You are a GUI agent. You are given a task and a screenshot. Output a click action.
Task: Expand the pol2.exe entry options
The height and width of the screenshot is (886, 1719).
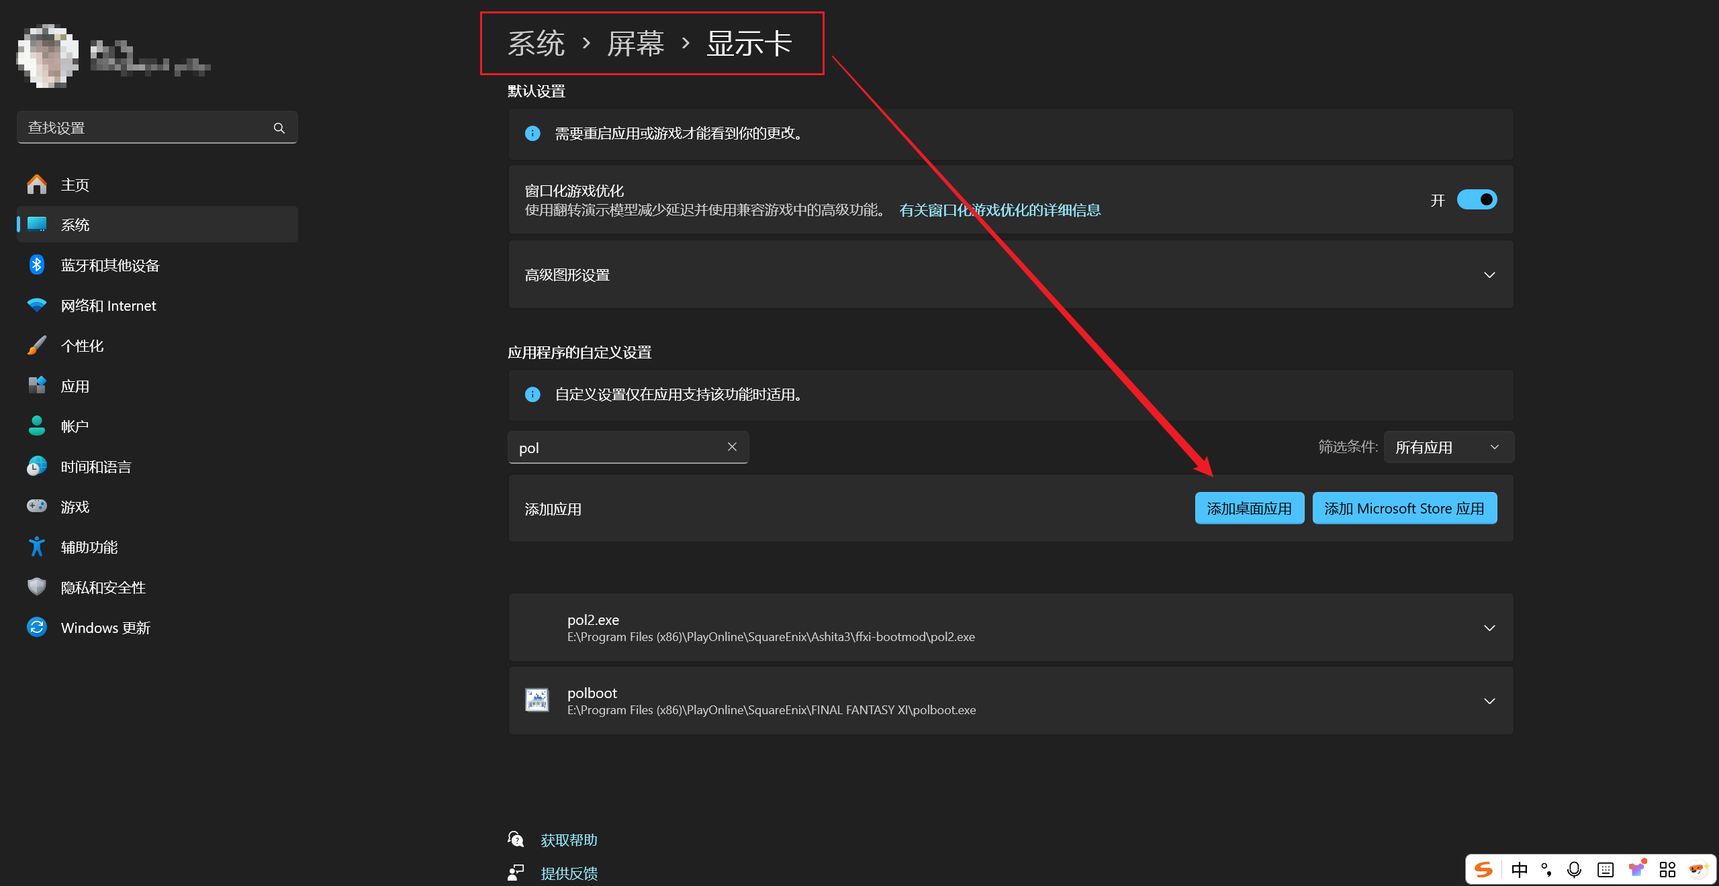point(1489,628)
